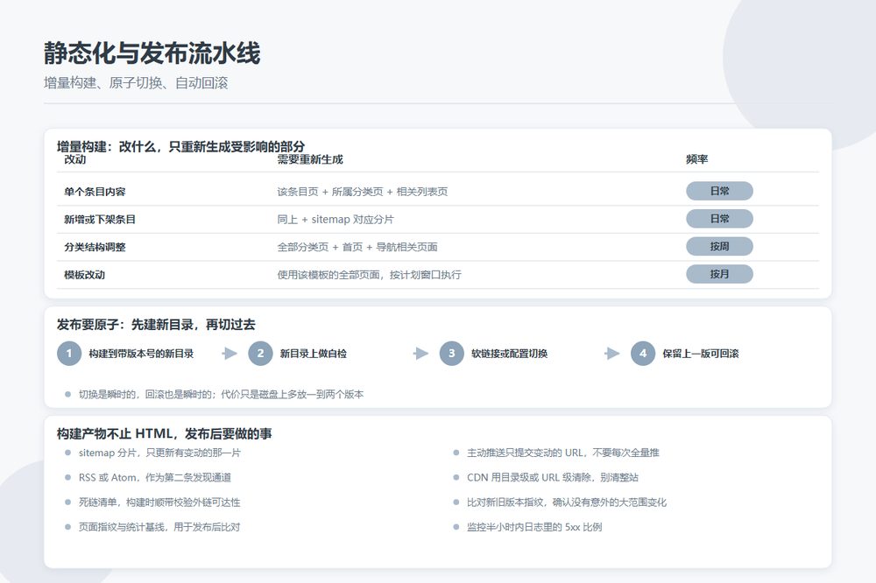
Task: Click the 频率 column header
Action: pyautogui.click(x=697, y=159)
